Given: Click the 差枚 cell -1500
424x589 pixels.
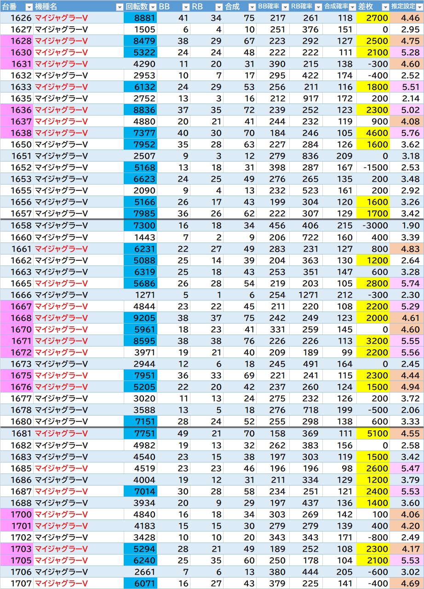Looking at the screenshot, I should coord(373,167).
